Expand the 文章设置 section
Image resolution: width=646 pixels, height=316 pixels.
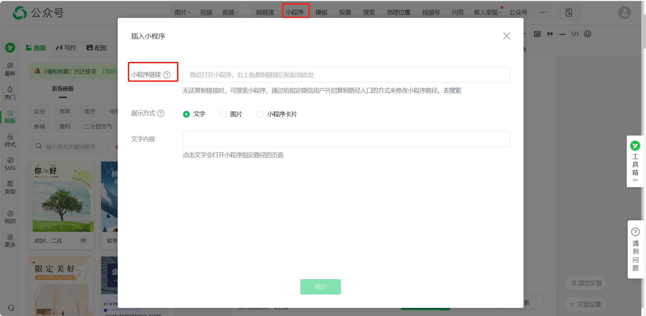(x=585, y=304)
